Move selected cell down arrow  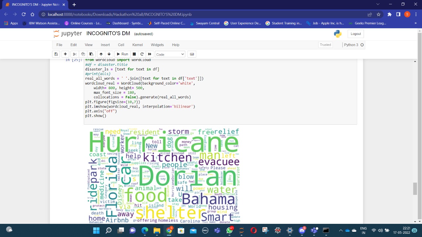pos(109,54)
